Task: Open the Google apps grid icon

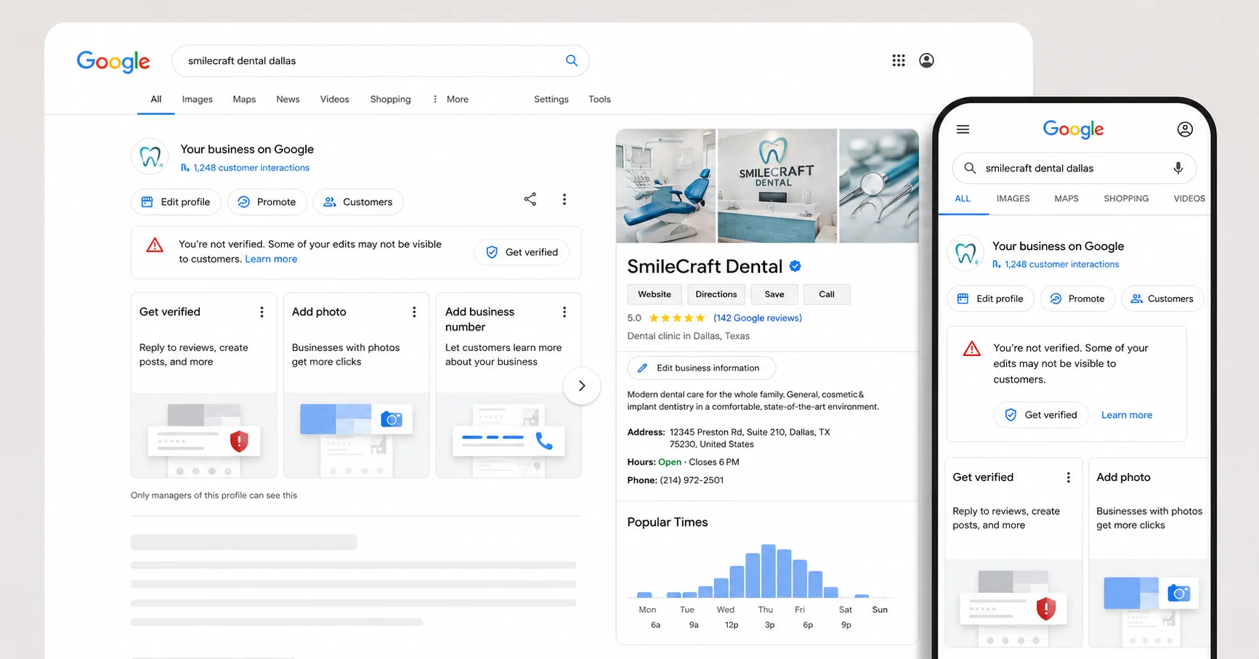Action: pyautogui.click(x=899, y=60)
